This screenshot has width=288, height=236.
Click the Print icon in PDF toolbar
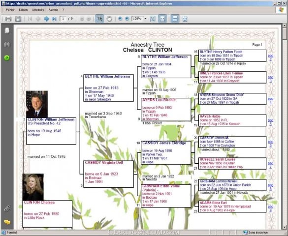[8, 19]
